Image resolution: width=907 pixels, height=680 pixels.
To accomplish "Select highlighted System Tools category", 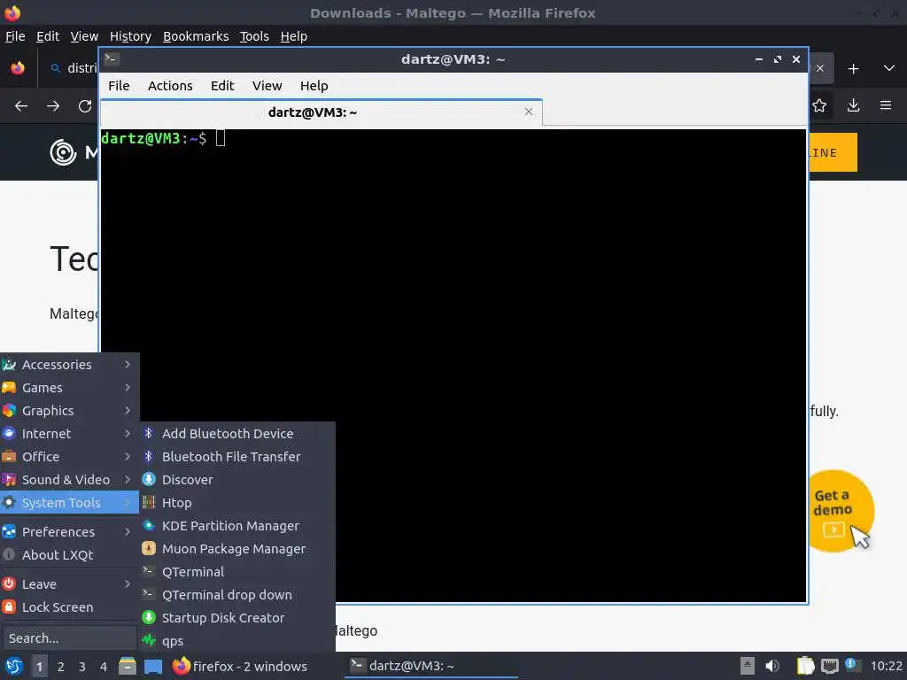I will (x=69, y=503).
